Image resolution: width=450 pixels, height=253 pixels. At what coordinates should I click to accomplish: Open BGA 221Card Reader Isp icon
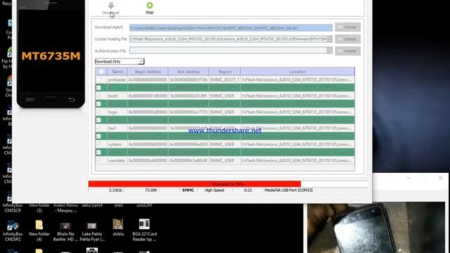point(144,230)
